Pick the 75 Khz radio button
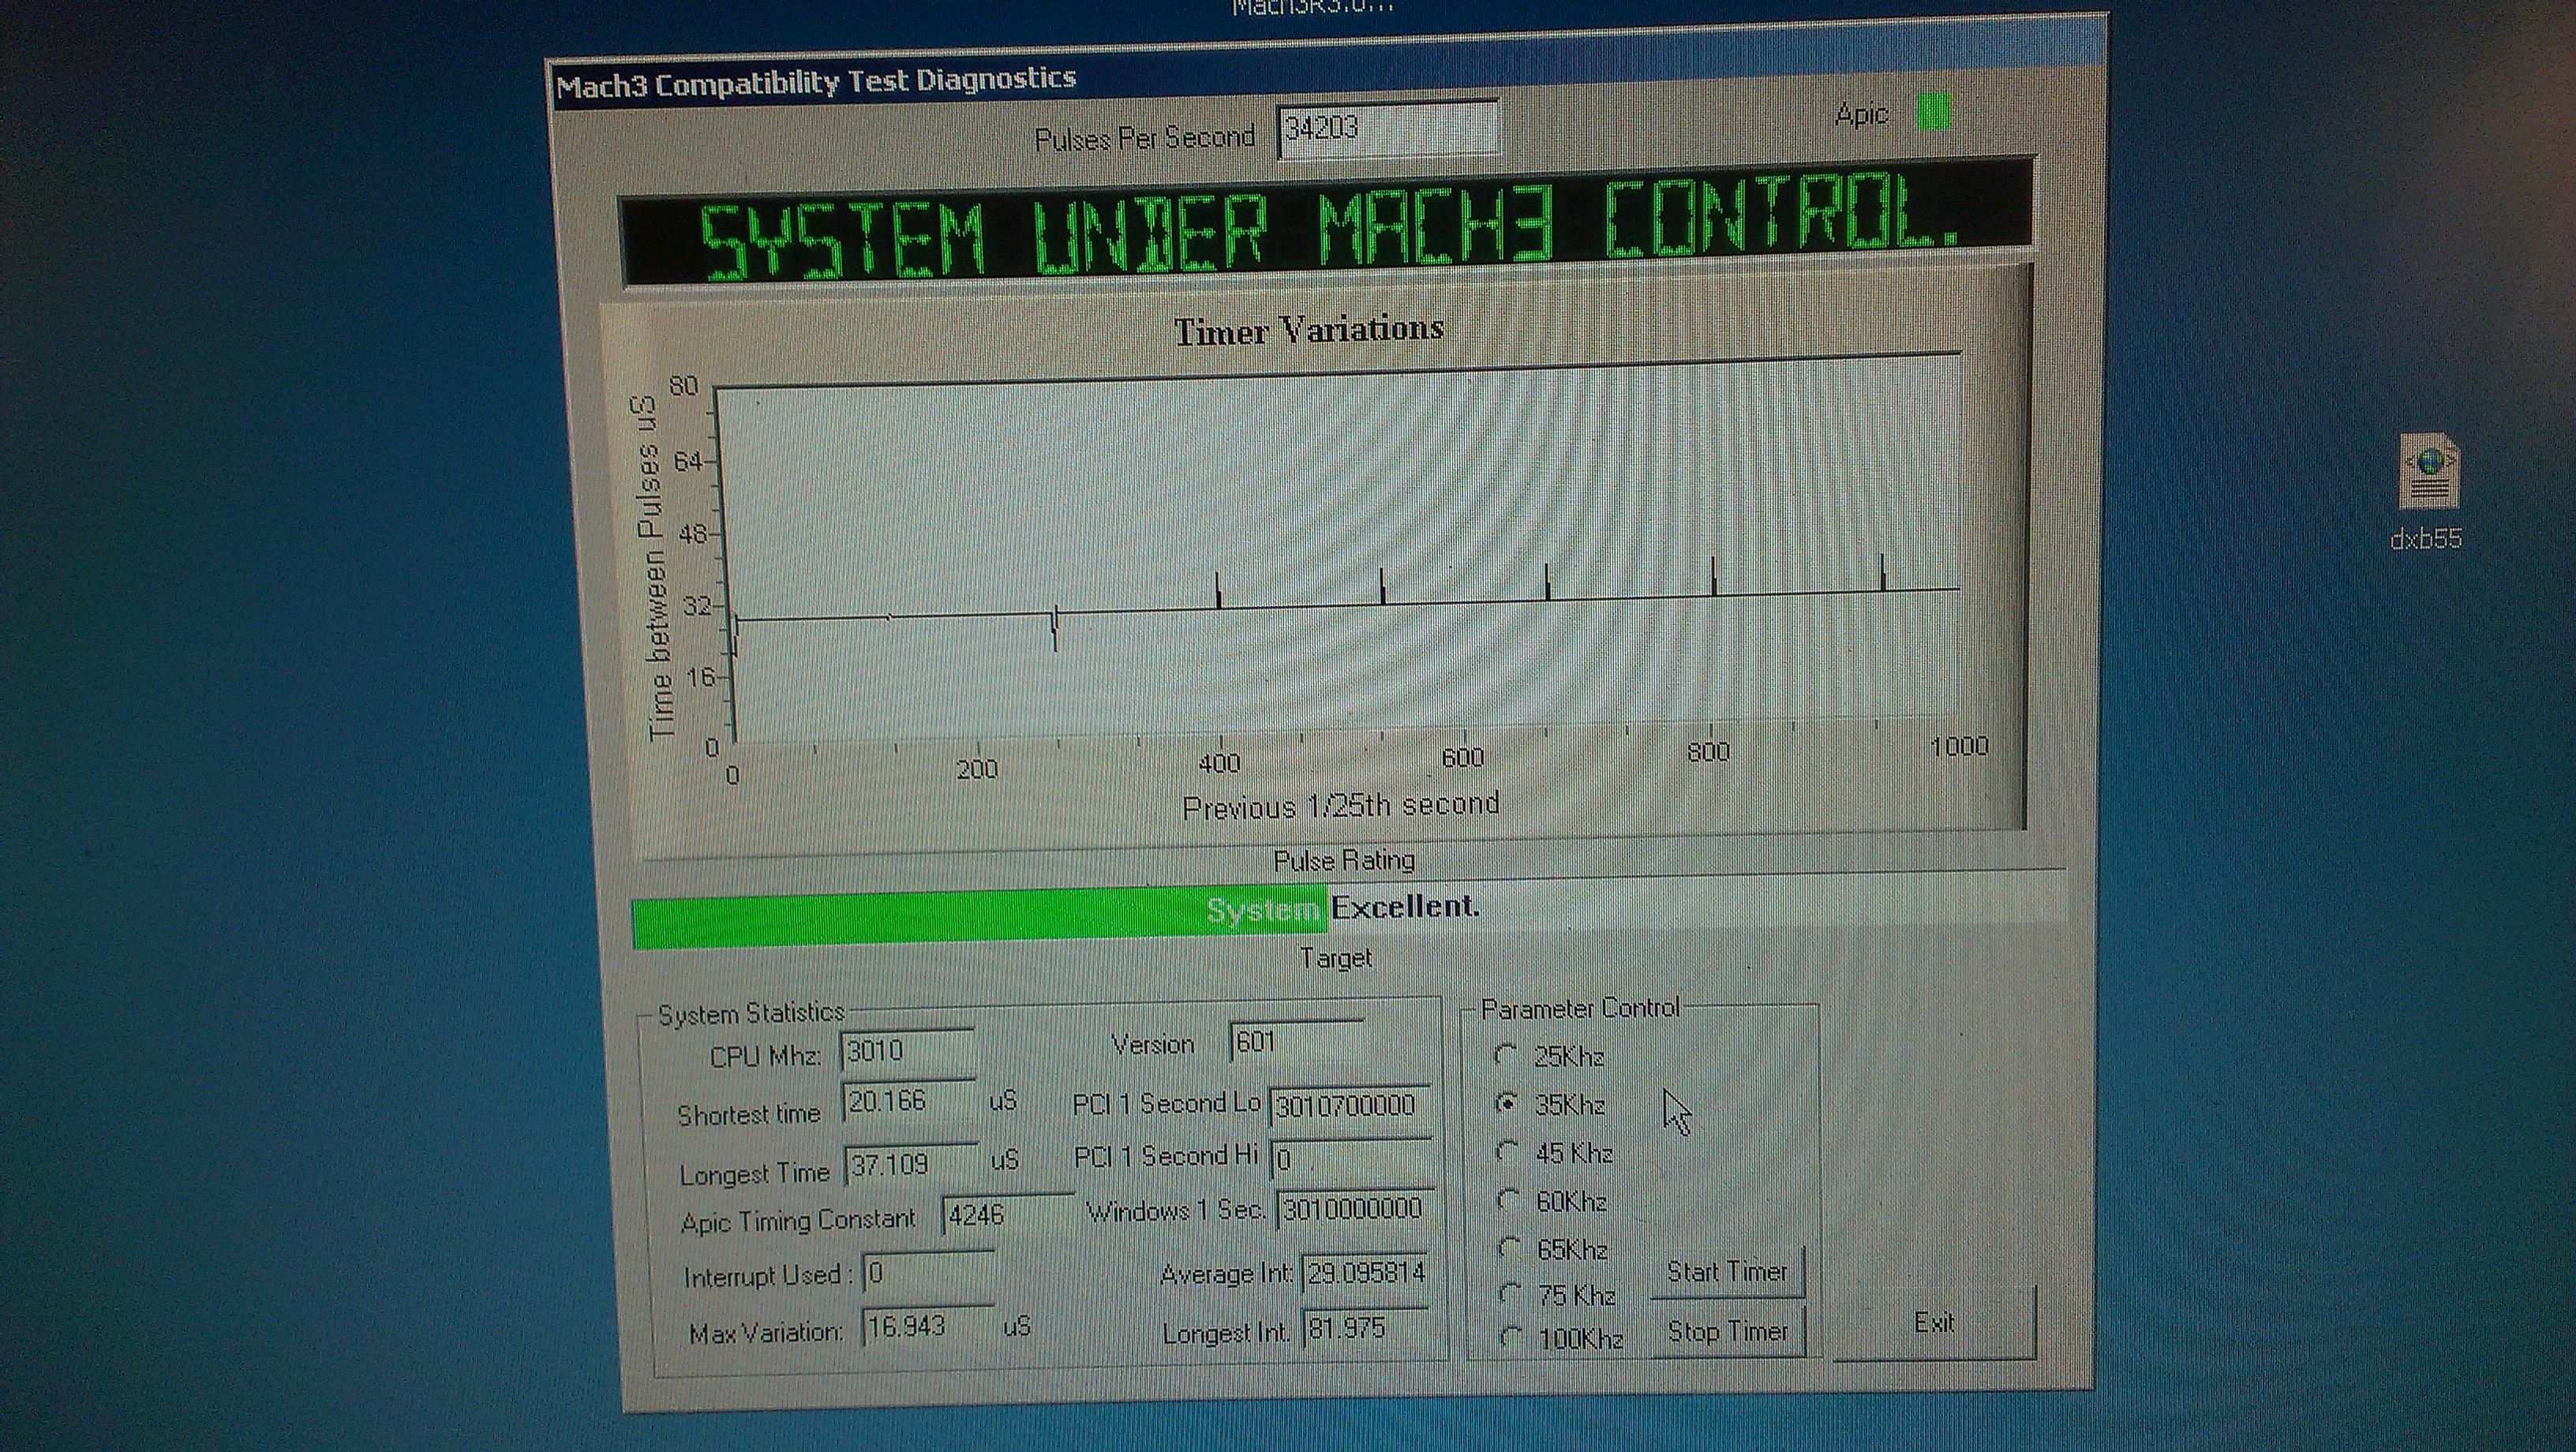Viewport: 2576px width, 1452px height. pos(1510,1294)
